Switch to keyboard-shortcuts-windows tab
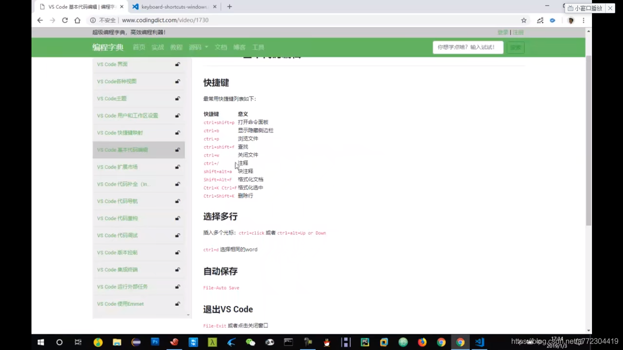The height and width of the screenshot is (350, 623). click(x=173, y=7)
